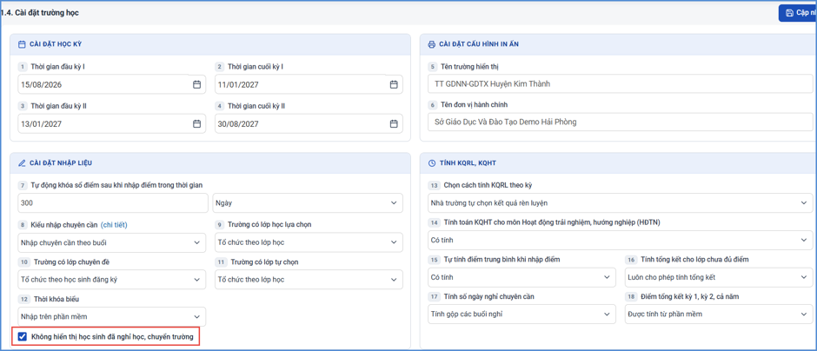Open calendar for Thời gian đầu kỳ II
This screenshot has height=351, width=817.
(x=196, y=123)
